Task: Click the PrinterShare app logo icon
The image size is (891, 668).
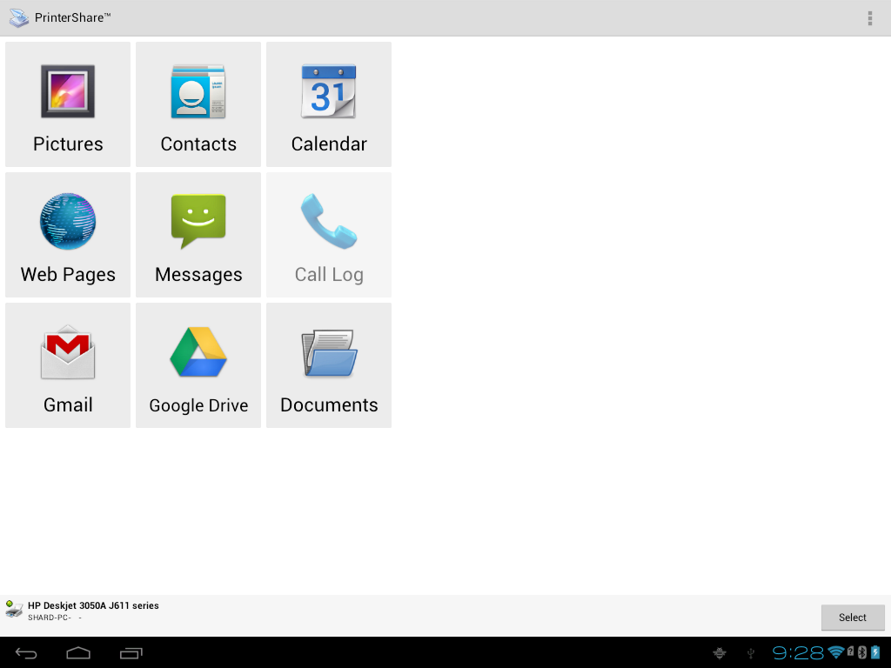Action: (x=19, y=18)
